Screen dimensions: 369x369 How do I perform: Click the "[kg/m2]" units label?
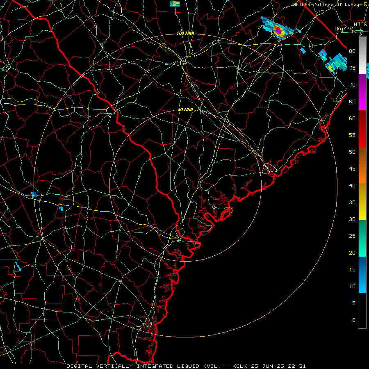coord(345,29)
